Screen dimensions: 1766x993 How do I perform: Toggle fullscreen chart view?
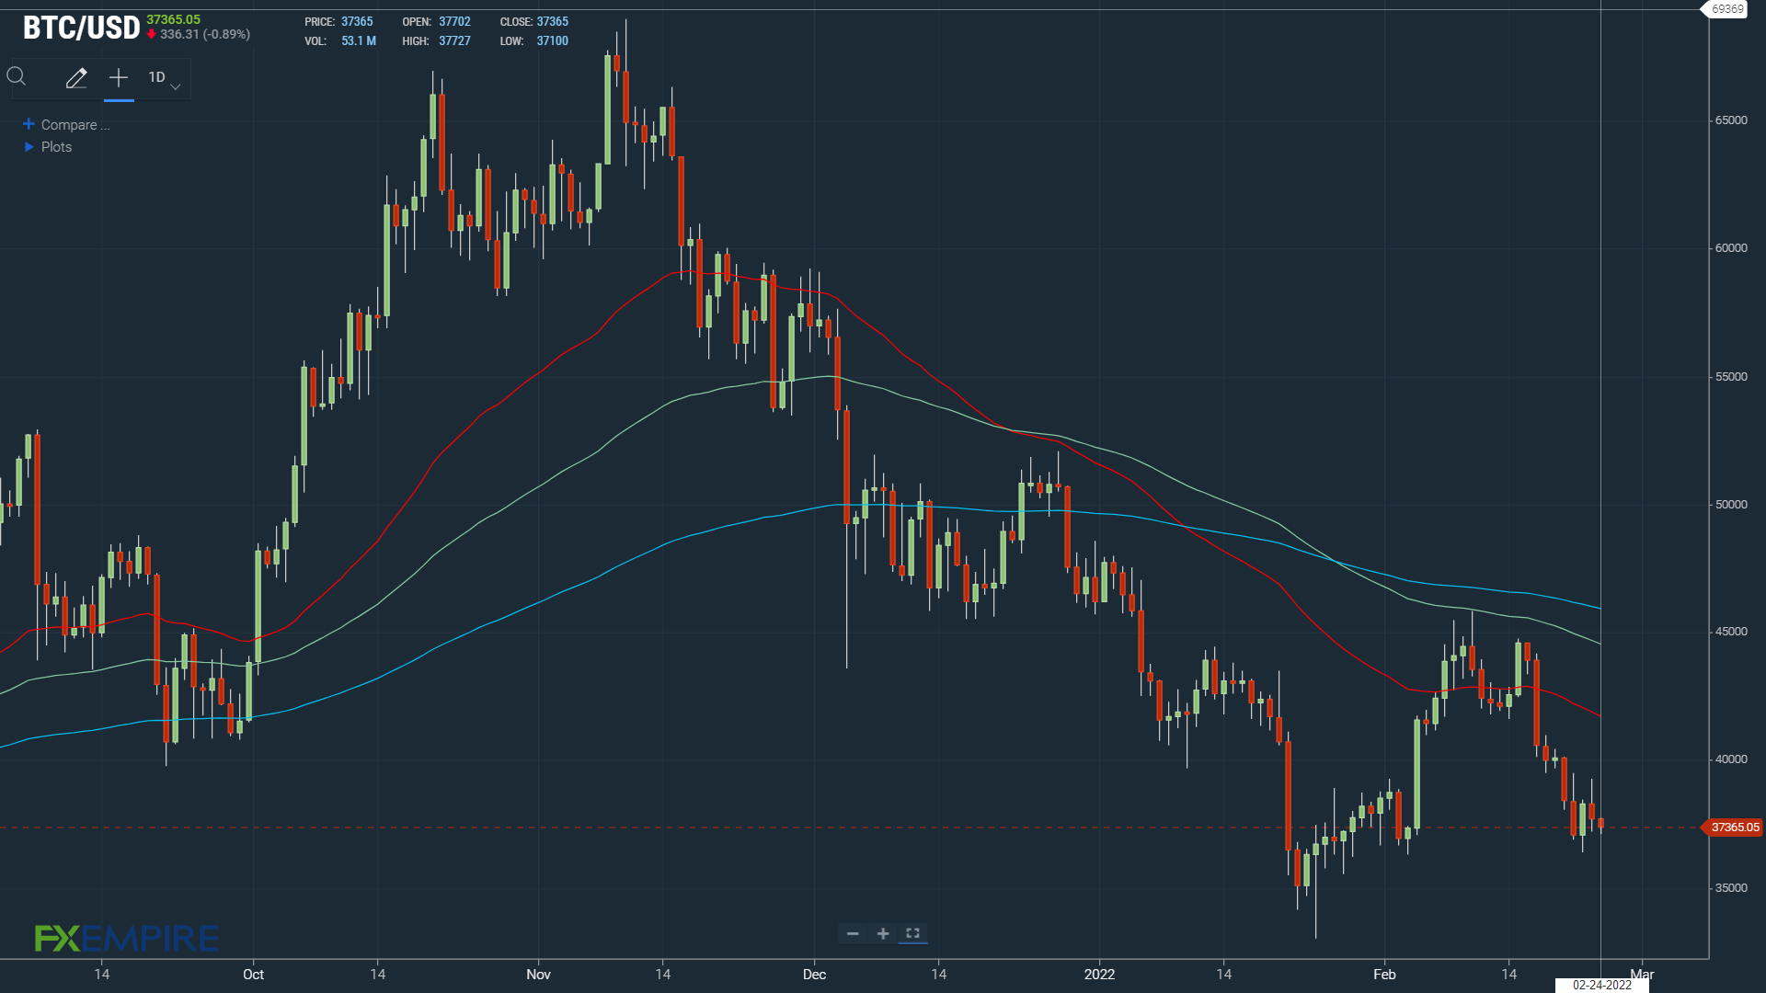pyautogui.click(x=912, y=933)
